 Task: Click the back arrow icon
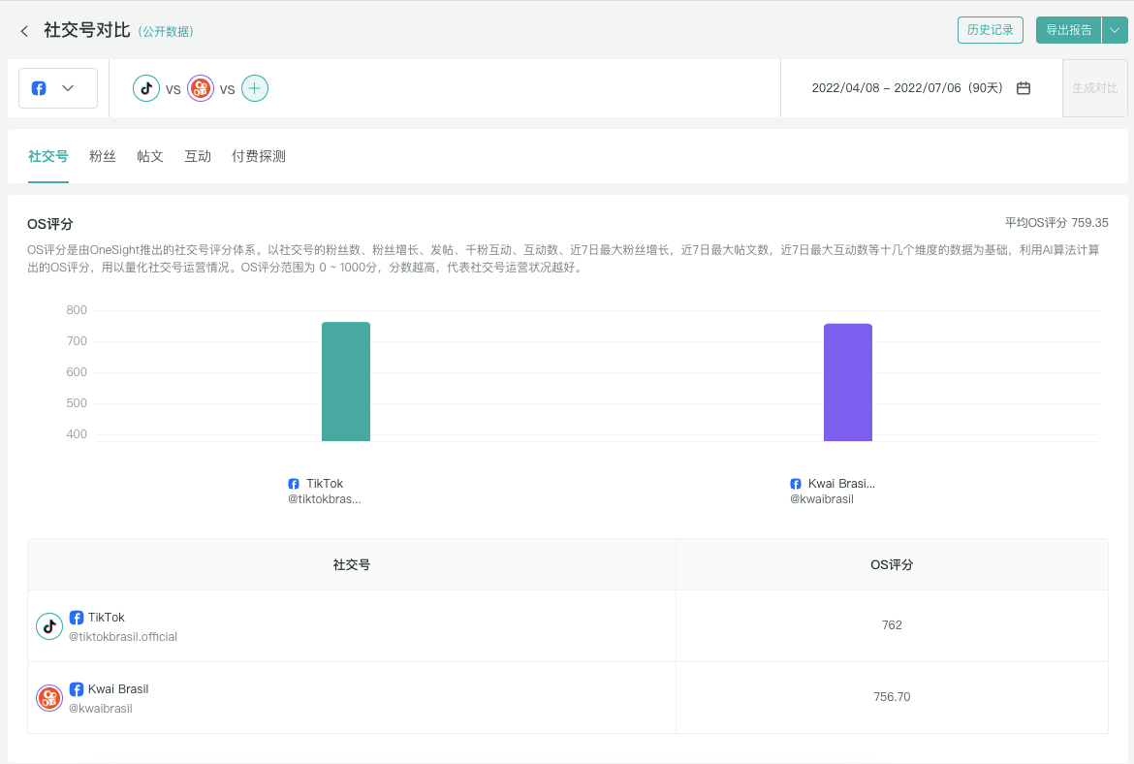pos(24,31)
